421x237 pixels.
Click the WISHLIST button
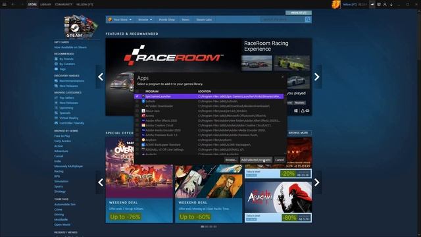point(298,13)
